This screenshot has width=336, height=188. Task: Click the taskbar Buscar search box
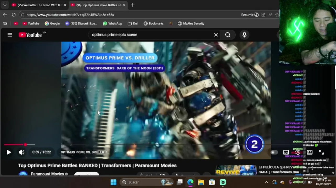(147, 182)
